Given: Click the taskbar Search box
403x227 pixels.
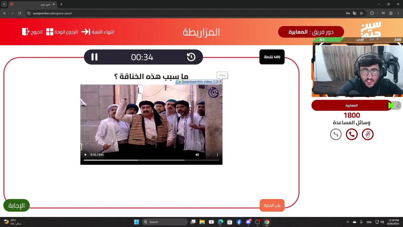Looking at the screenshot, I should coord(164,222).
